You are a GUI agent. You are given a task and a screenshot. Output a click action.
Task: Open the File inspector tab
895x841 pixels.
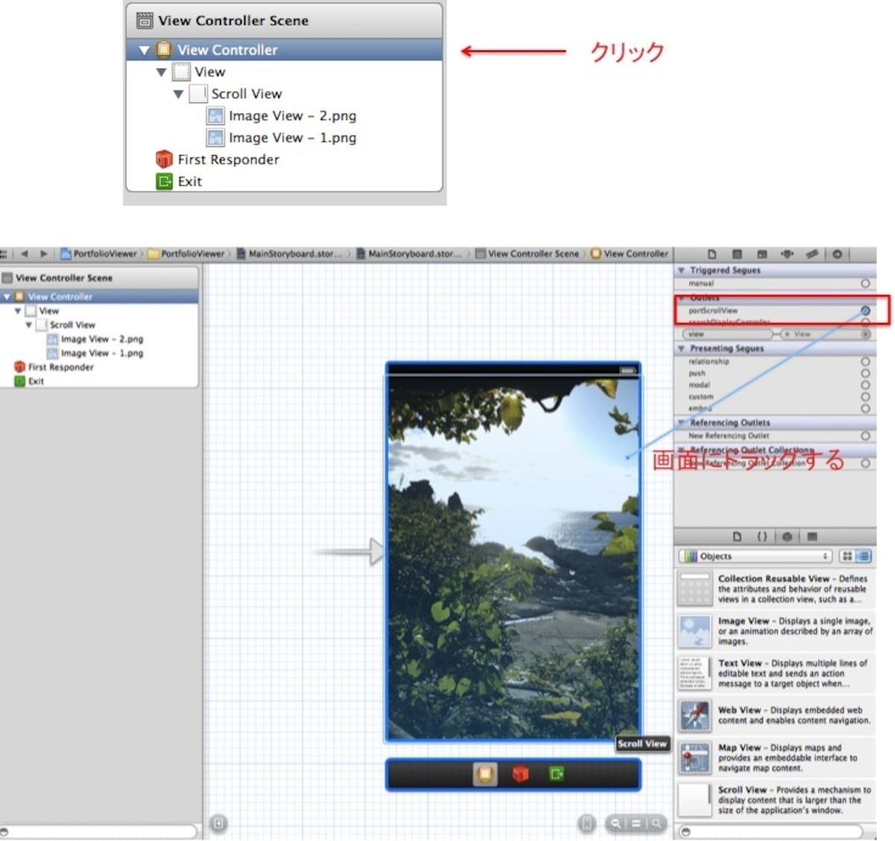pos(712,254)
